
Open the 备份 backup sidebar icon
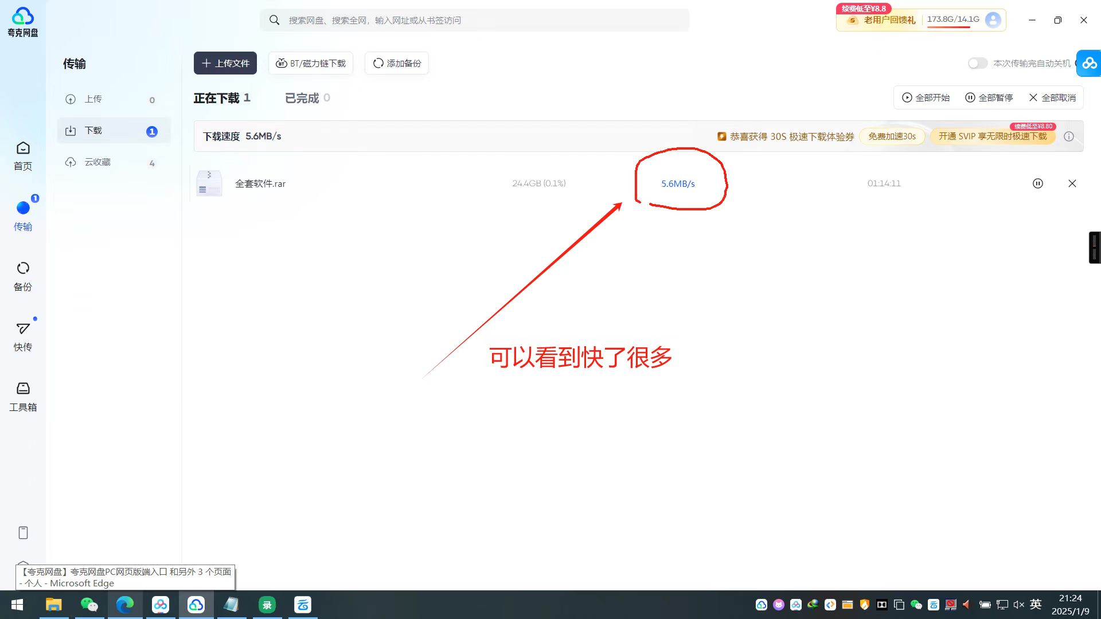click(23, 276)
